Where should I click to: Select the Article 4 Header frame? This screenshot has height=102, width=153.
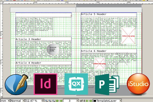click(x=44, y=63)
